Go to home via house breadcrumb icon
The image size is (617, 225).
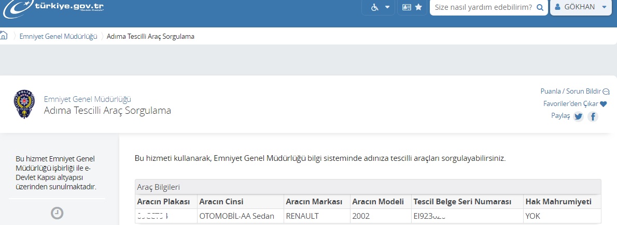pos(4,35)
